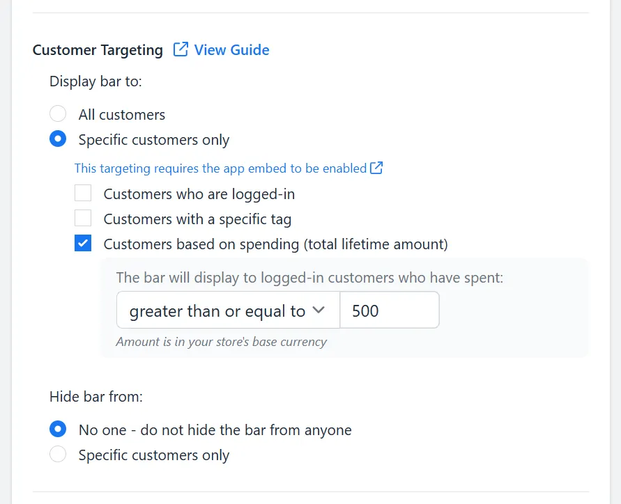
Task: Select the All customers radio button
Action: tap(58, 114)
